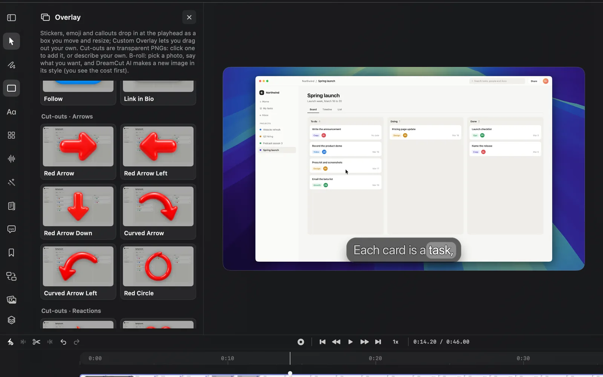
Task: Close the Overlay panel
Action: pyautogui.click(x=189, y=17)
